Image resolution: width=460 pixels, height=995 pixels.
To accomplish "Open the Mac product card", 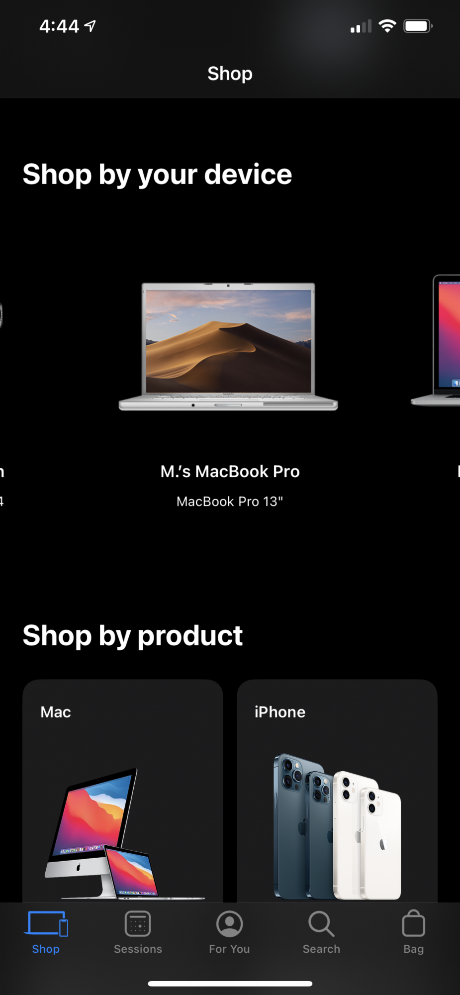I will point(123,791).
